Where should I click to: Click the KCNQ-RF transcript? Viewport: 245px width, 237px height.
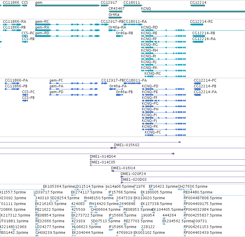click(163, 42)
